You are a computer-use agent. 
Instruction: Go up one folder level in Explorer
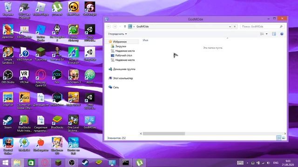point(125,26)
